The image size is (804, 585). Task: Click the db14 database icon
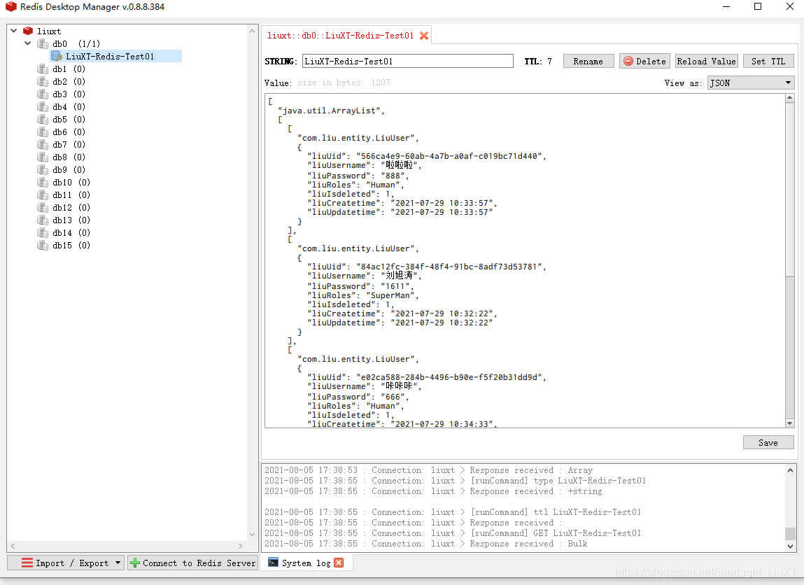[x=43, y=233]
